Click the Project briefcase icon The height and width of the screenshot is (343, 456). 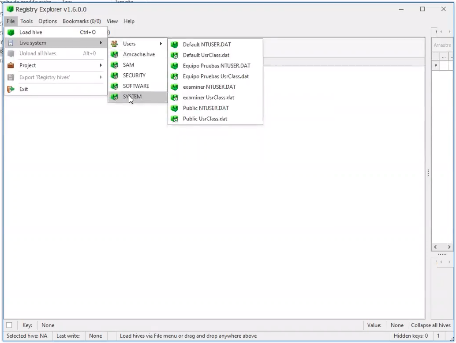(x=10, y=65)
